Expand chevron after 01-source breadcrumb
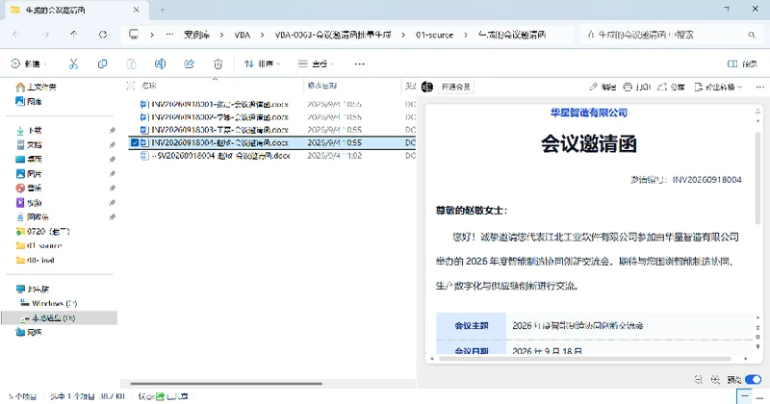This screenshot has height=404, width=770. (x=466, y=35)
